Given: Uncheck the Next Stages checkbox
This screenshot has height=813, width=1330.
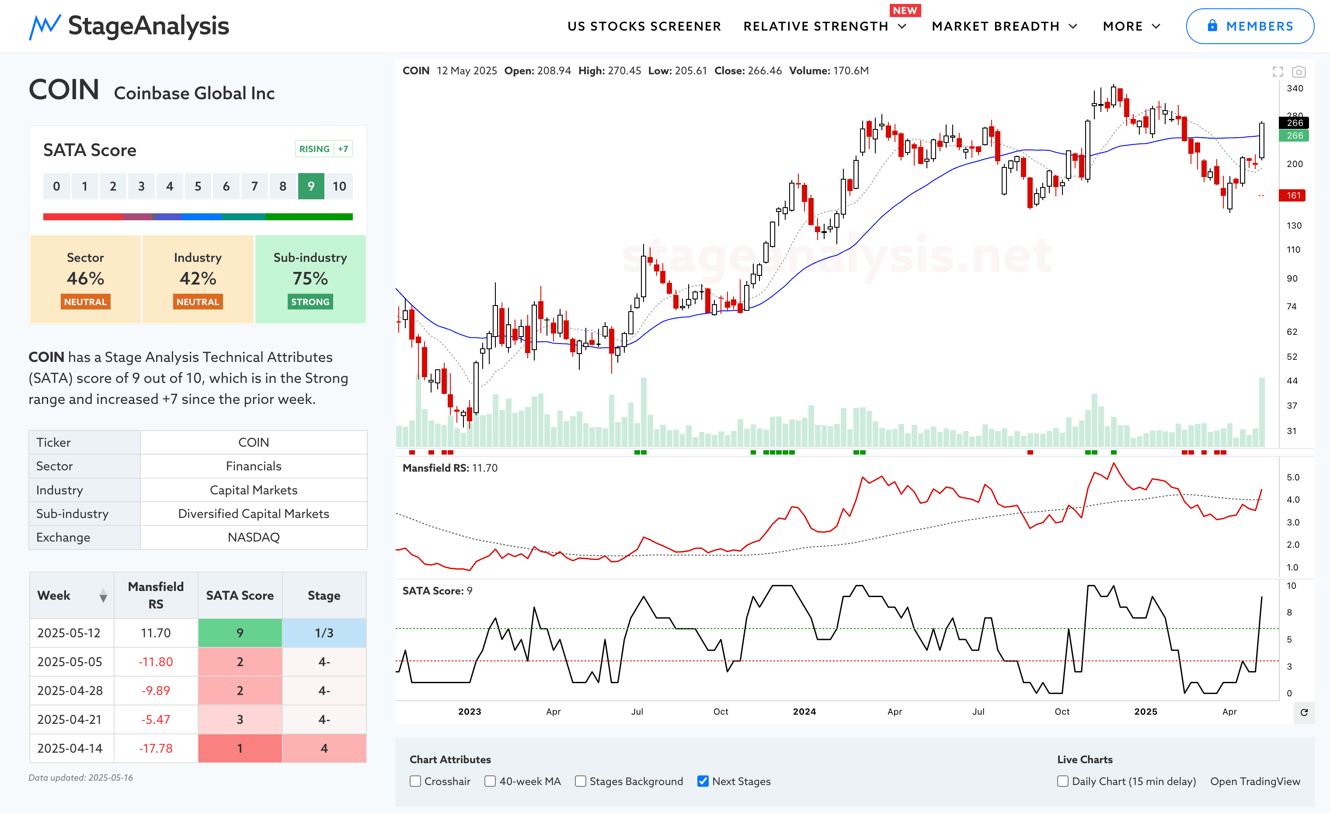Looking at the screenshot, I should (x=703, y=781).
